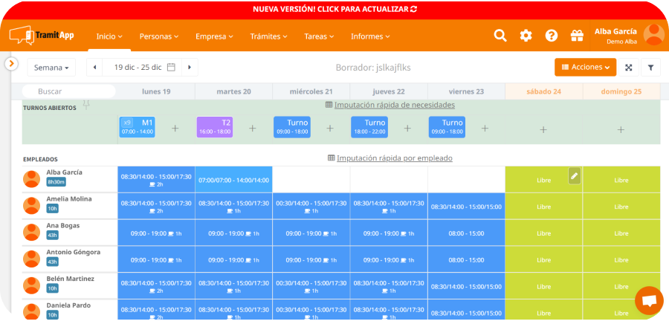This screenshot has width=669, height=321.
Task: Open the Semana view dropdown
Action: [x=52, y=68]
